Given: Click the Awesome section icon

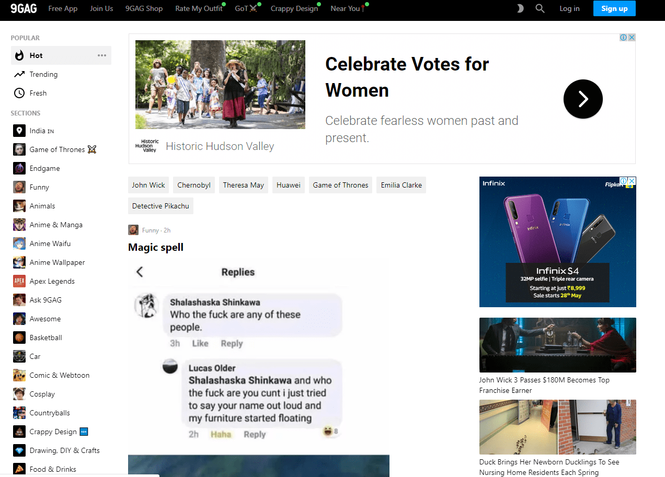Looking at the screenshot, I should click(19, 319).
